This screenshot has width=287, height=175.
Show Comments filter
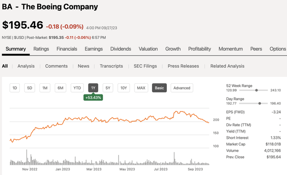pyautogui.click(x=57, y=66)
